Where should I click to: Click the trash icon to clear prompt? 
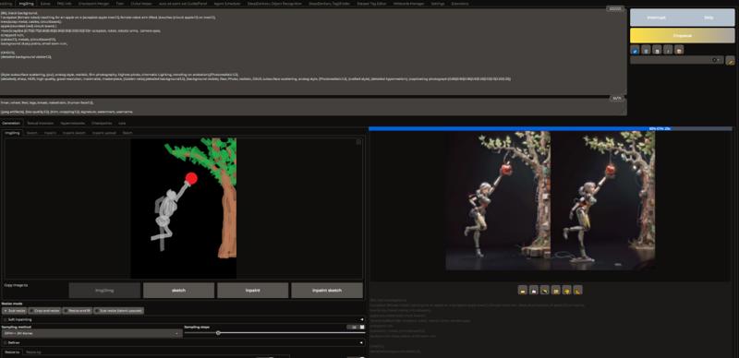tap(646, 50)
